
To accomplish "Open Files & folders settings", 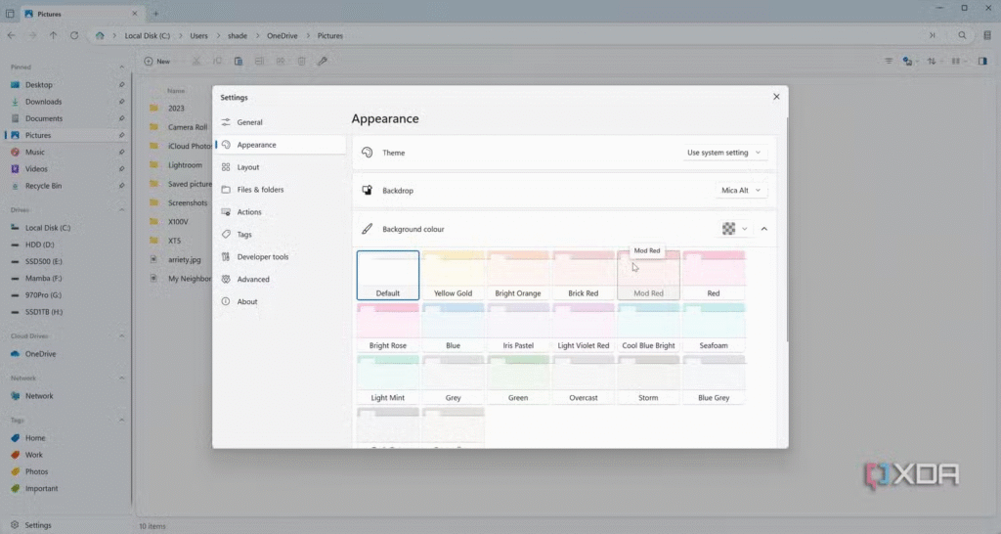I will [260, 190].
